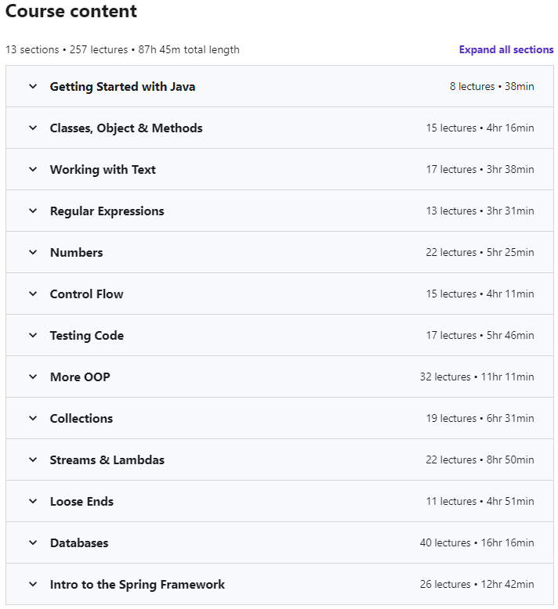Click the '40 lectures • 16hr 16min' label
Screen dimensions: 558x609
tap(476, 543)
